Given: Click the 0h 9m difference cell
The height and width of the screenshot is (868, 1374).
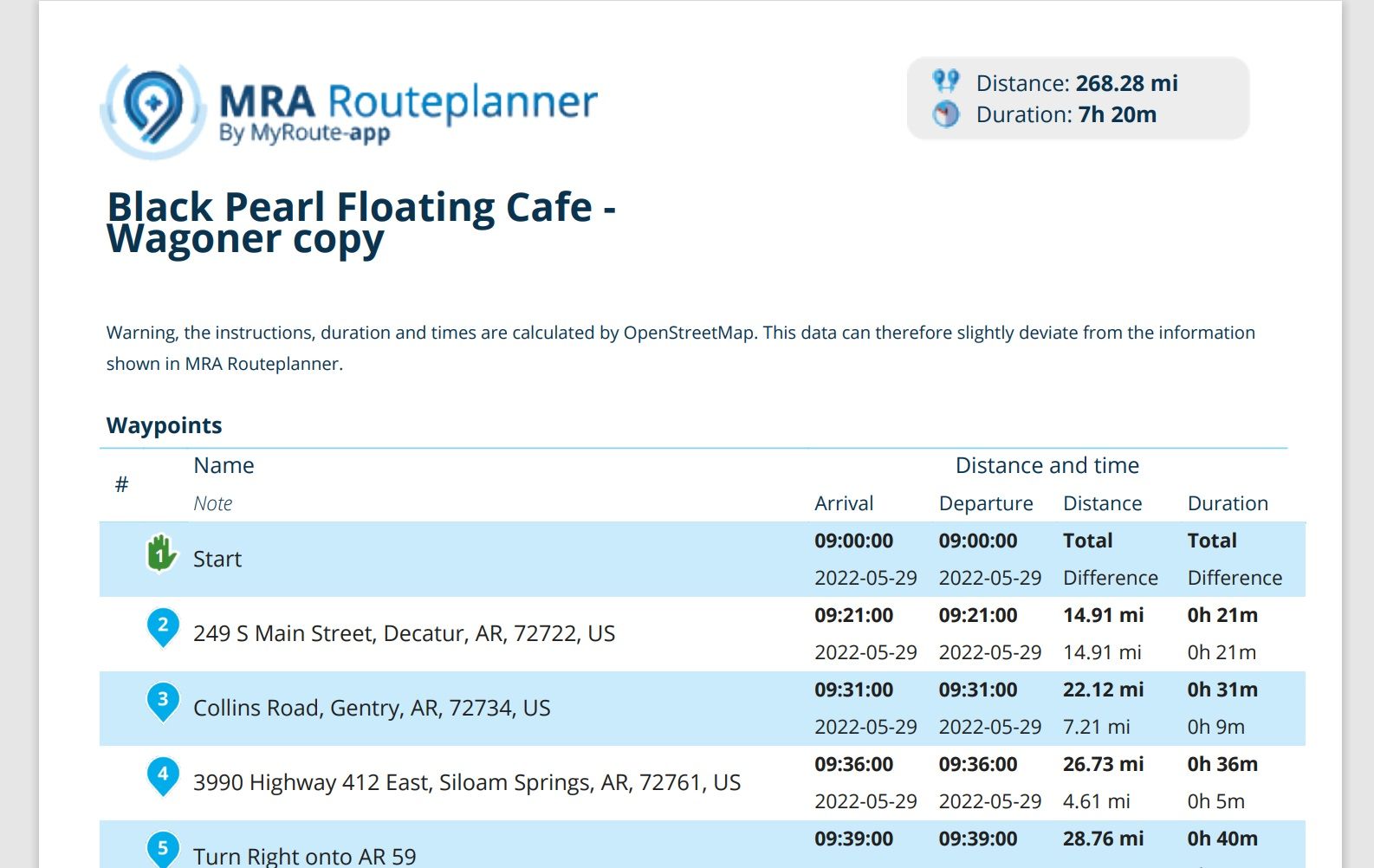Looking at the screenshot, I should (1216, 727).
